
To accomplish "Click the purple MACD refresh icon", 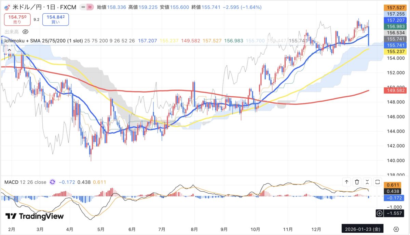I will (52, 182).
